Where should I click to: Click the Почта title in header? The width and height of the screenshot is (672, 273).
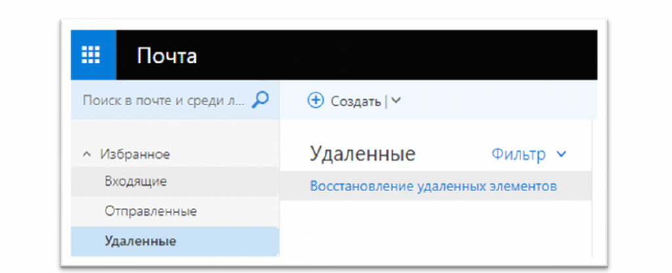[x=167, y=56]
